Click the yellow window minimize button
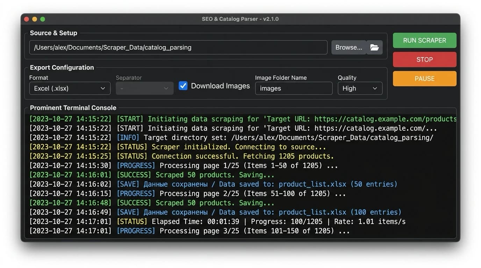481x268 pixels. point(35,19)
